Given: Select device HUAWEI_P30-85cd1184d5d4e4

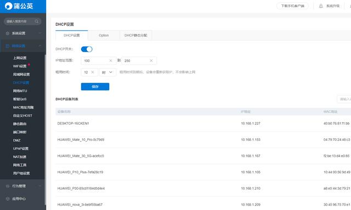Looking at the screenshot, I should [81, 188].
